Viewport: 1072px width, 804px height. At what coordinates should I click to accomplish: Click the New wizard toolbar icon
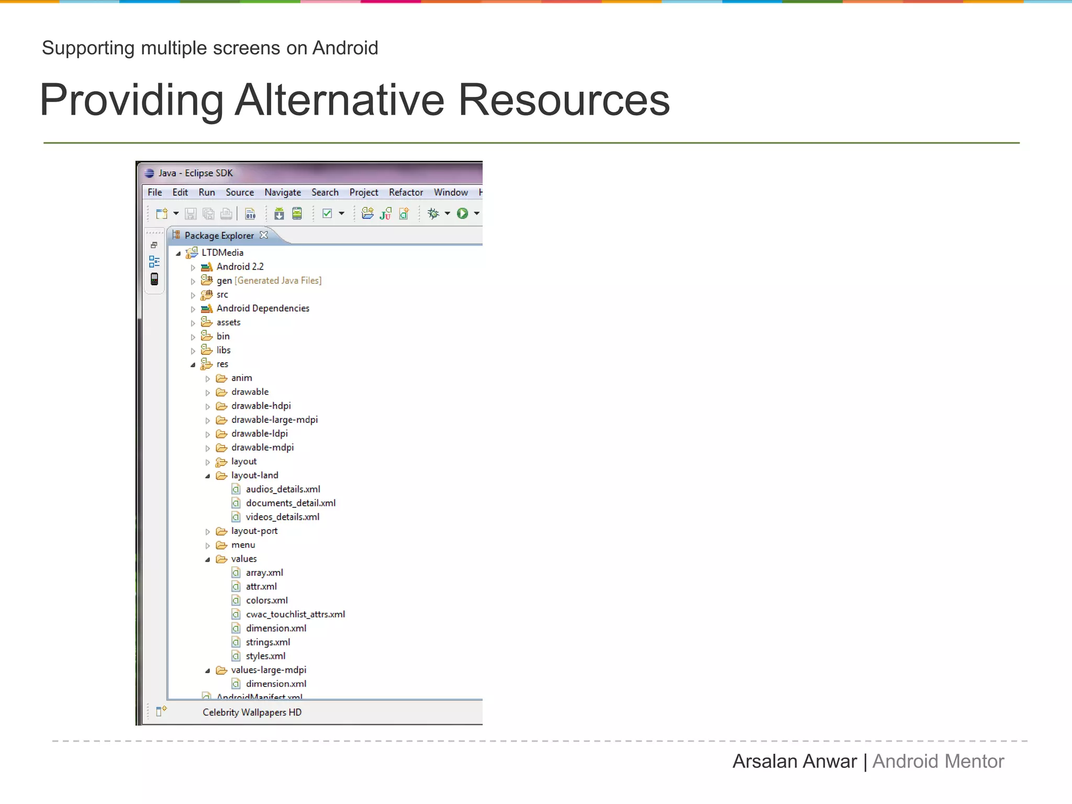[x=162, y=214]
